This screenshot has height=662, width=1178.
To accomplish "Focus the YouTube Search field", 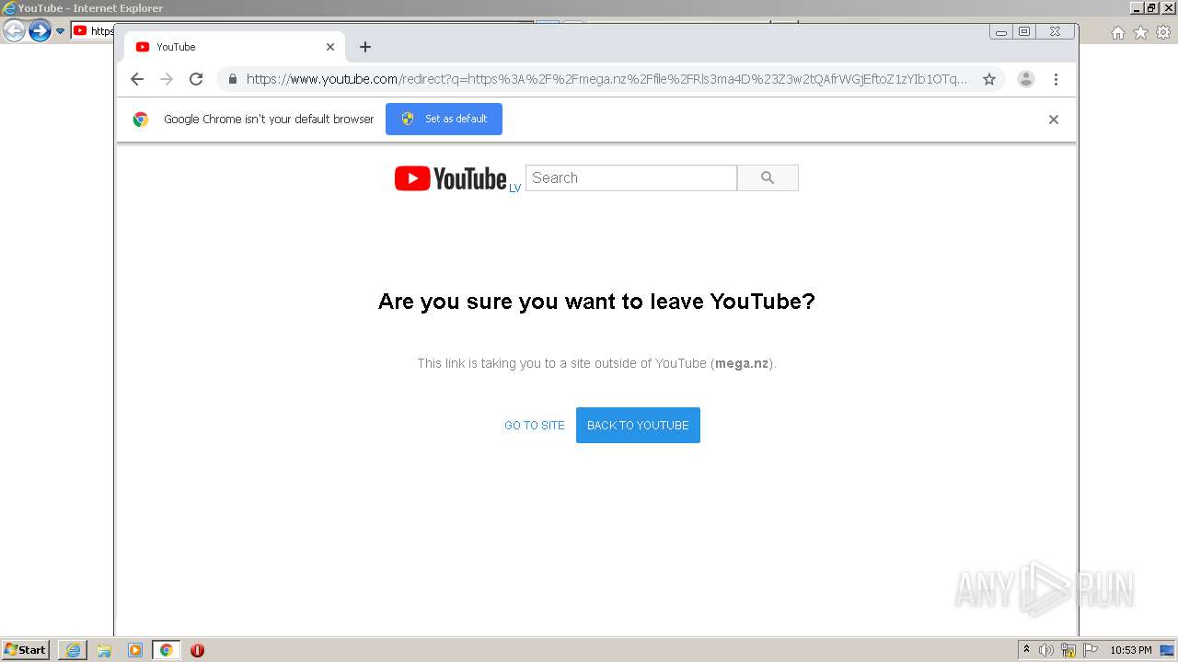I will (x=631, y=178).
